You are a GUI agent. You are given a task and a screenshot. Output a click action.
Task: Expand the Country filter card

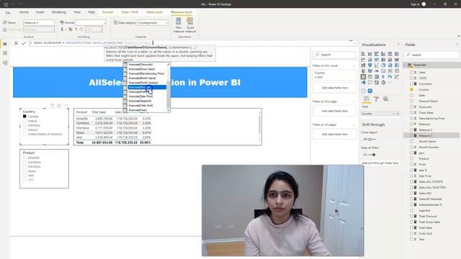pos(334,75)
